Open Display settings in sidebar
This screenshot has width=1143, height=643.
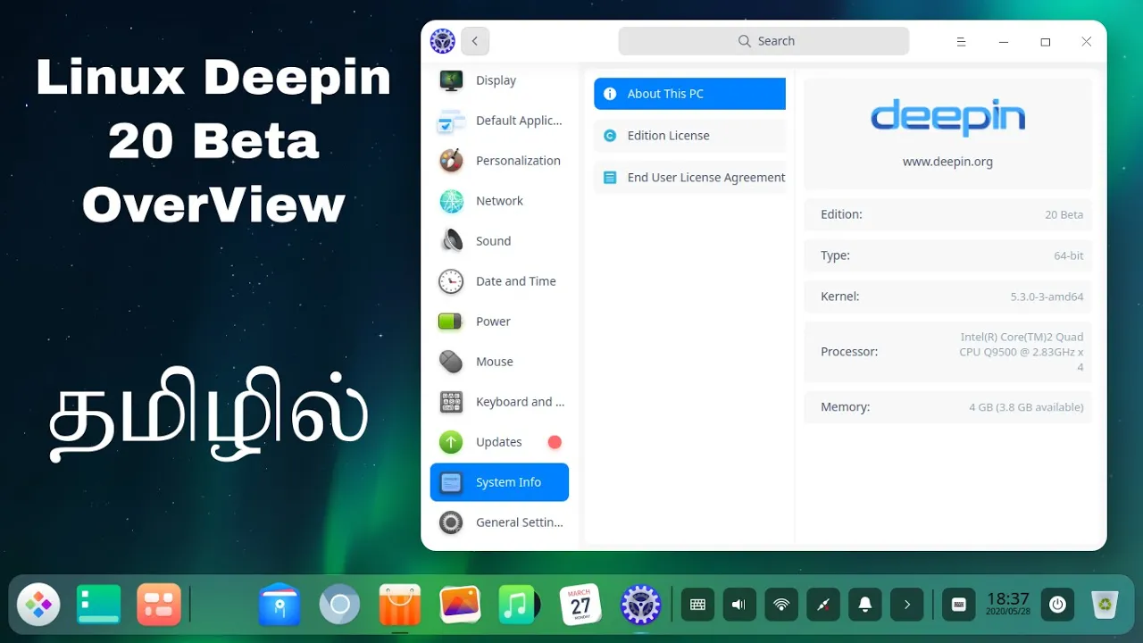tap(499, 80)
